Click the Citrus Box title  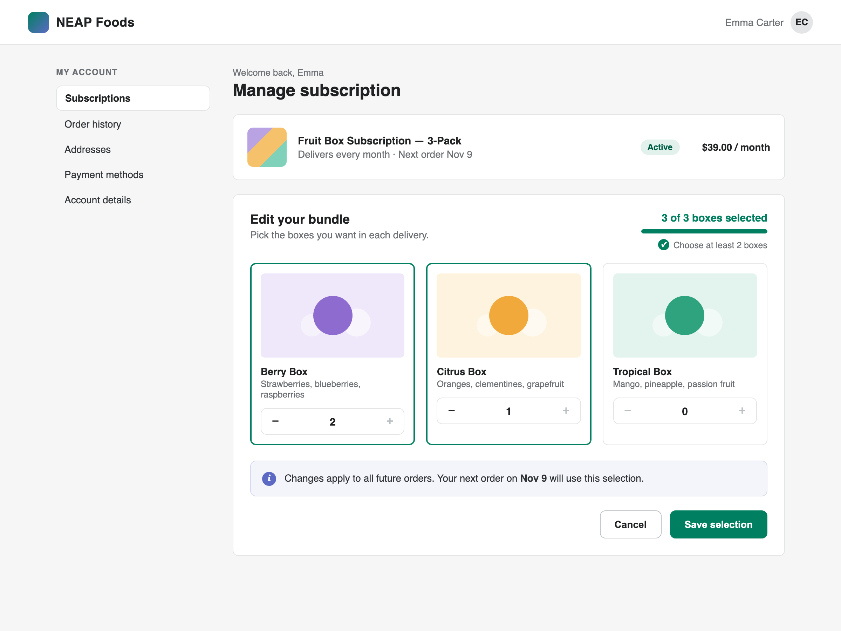pyautogui.click(x=461, y=372)
